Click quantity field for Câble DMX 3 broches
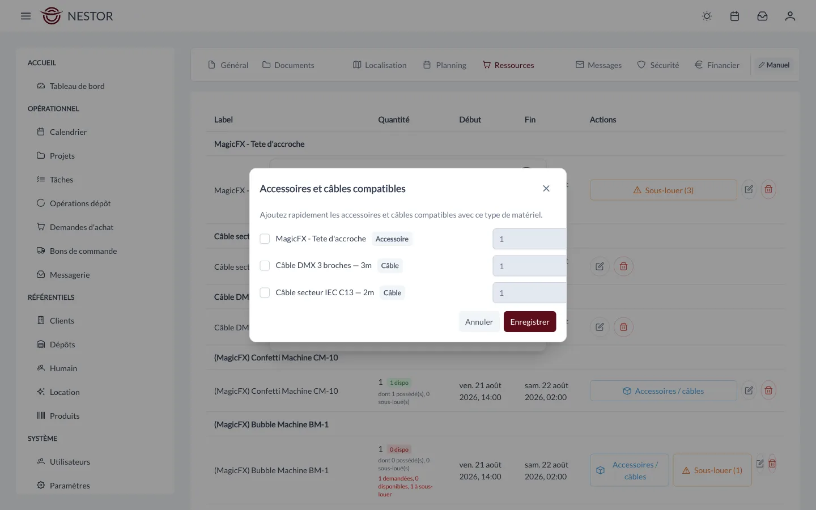816x510 pixels. (529, 266)
